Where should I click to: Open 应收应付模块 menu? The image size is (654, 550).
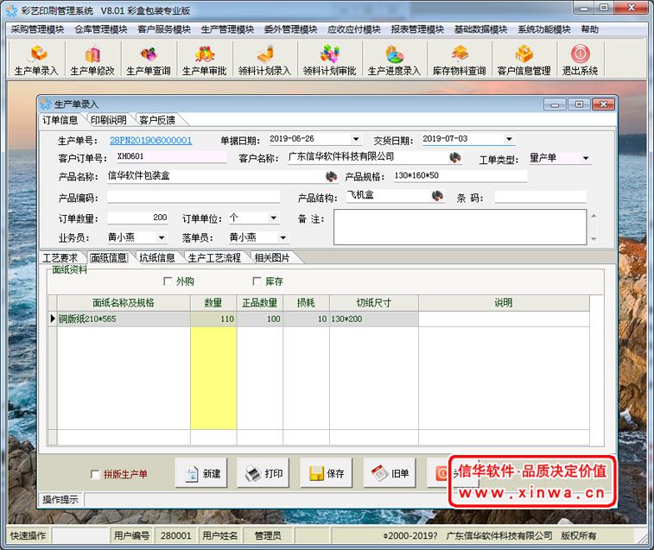pyautogui.click(x=354, y=29)
